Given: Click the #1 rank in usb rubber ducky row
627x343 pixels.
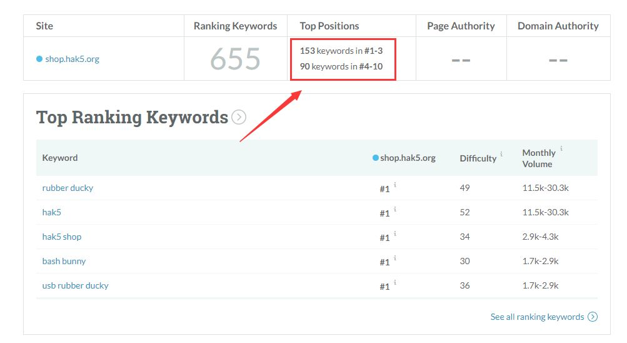Looking at the screenshot, I should [x=384, y=287].
